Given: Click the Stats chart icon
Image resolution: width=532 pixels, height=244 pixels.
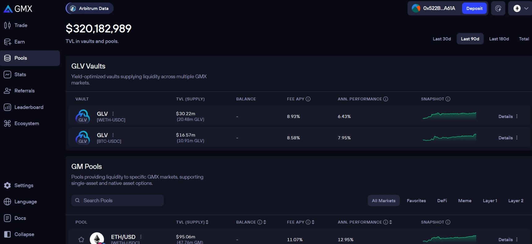Looking at the screenshot, I should click(x=7, y=75).
